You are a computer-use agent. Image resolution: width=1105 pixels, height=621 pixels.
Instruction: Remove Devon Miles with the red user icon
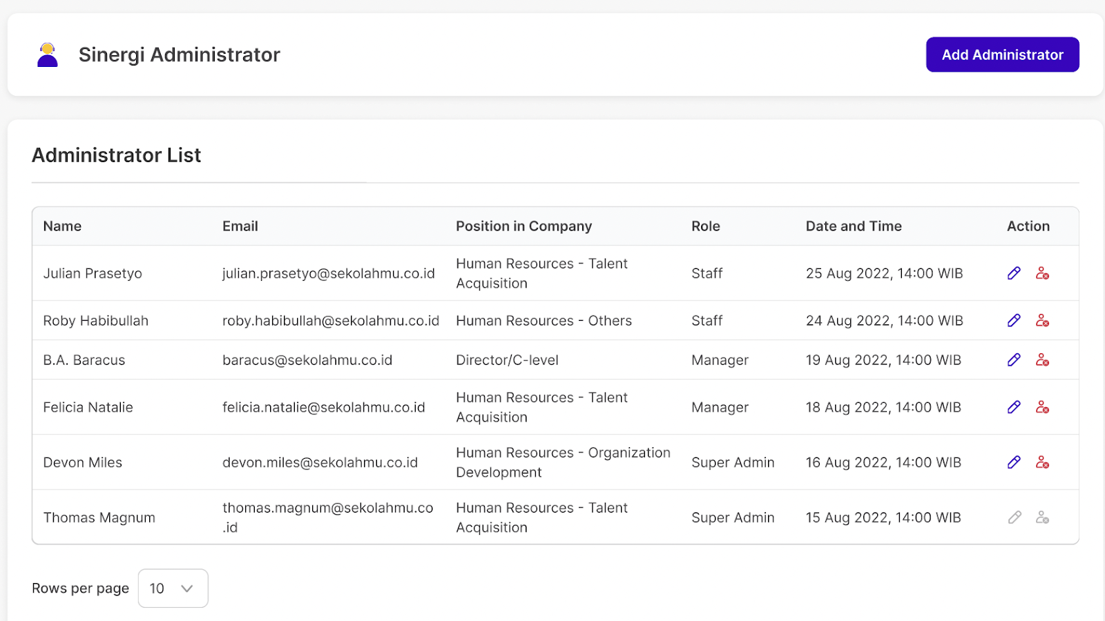click(x=1042, y=462)
